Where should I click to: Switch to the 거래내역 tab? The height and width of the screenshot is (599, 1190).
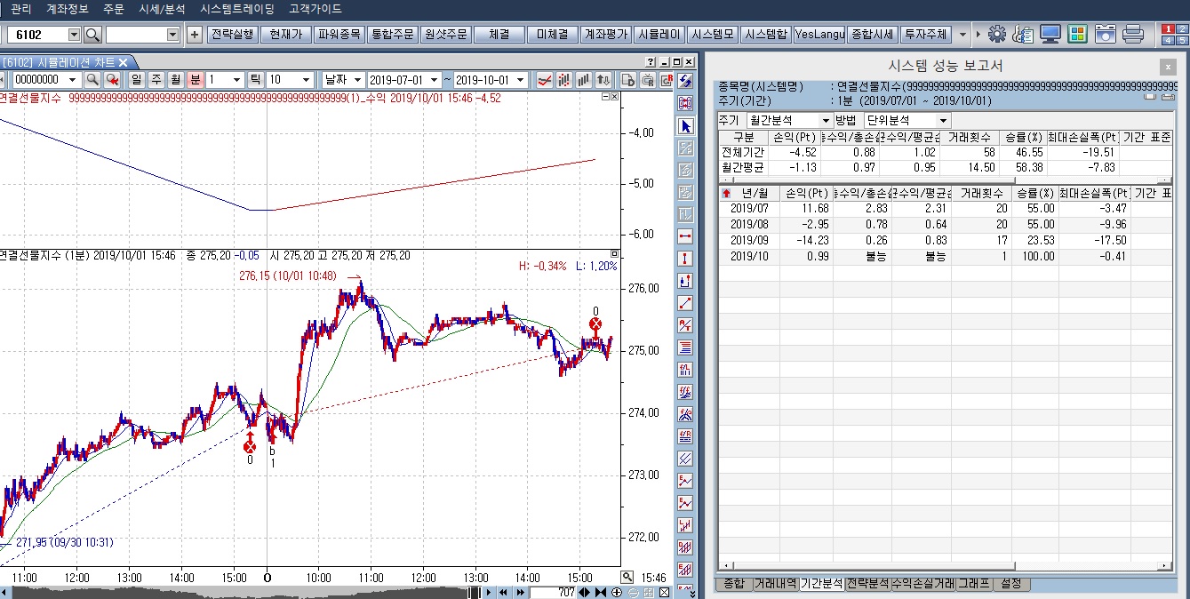pos(775,584)
